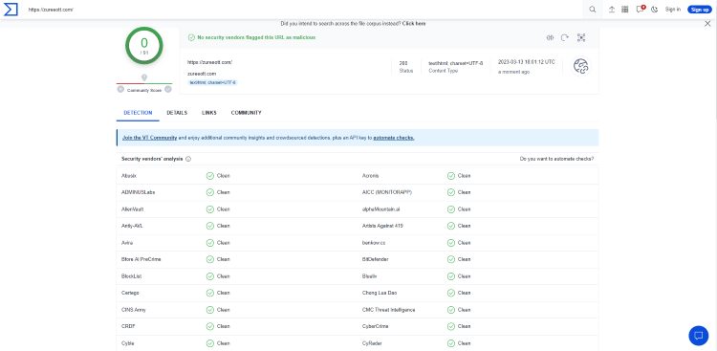Image resolution: width=717 pixels, height=351 pixels.
Task: Click the magnifying glass search icon
Action: coord(593,10)
